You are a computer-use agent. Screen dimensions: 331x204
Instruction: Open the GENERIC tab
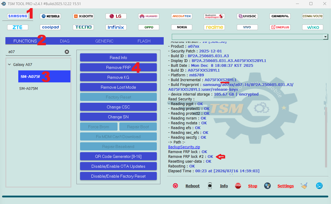(104, 41)
